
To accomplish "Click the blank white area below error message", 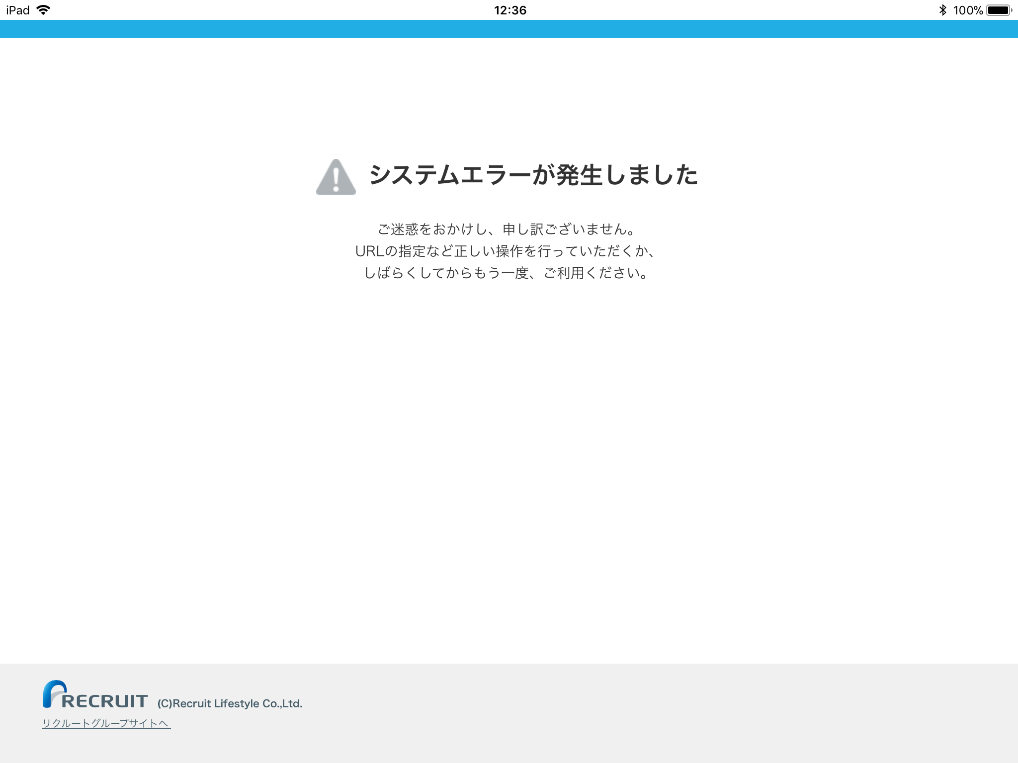I will click(x=509, y=447).
